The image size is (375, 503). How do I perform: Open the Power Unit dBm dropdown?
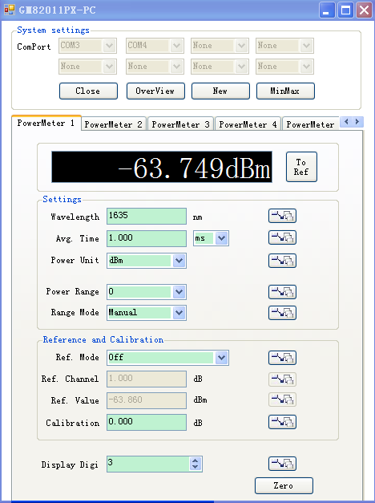[179, 261]
